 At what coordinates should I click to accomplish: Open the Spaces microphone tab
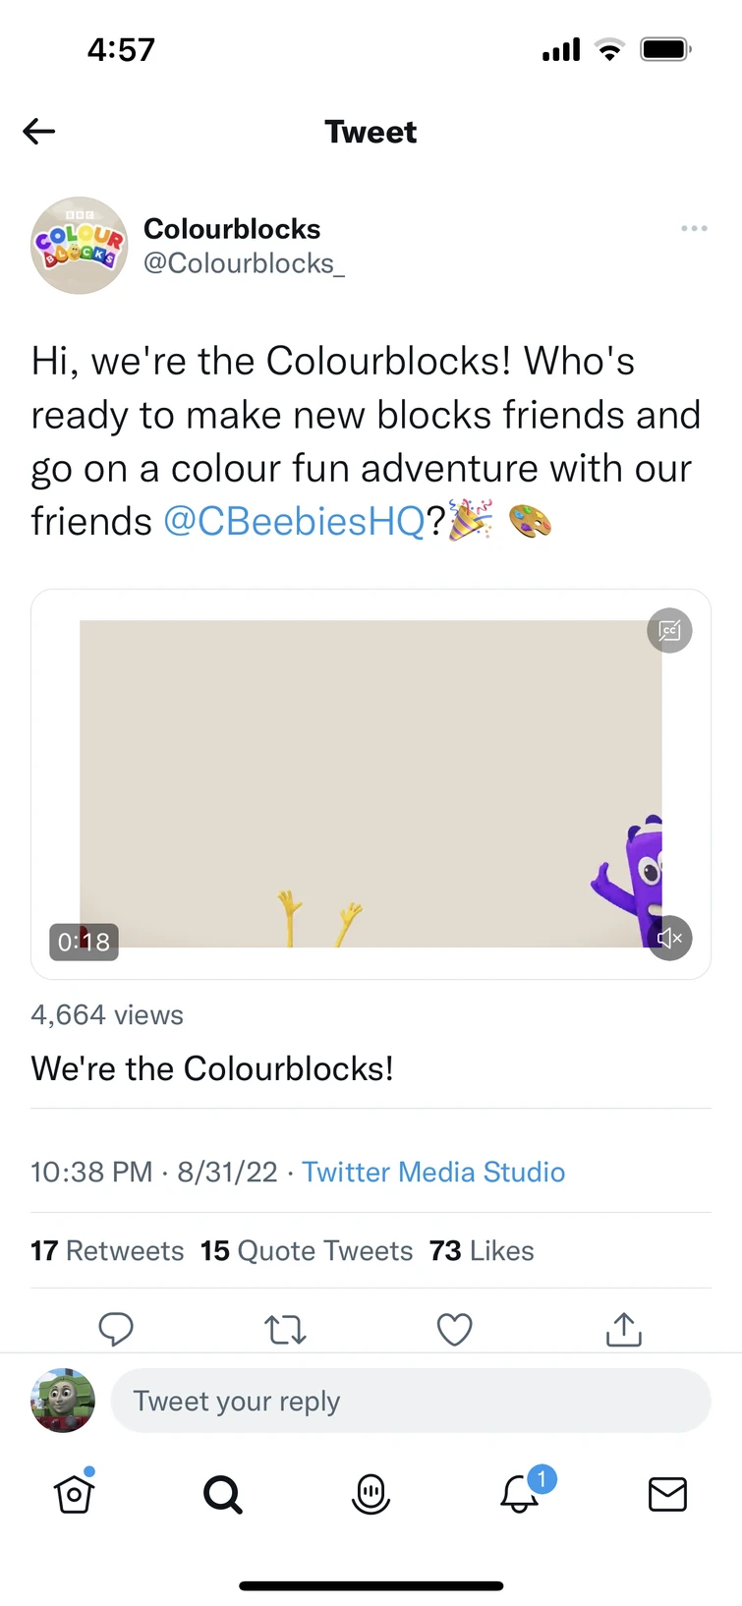pyautogui.click(x=371, y=1494)
